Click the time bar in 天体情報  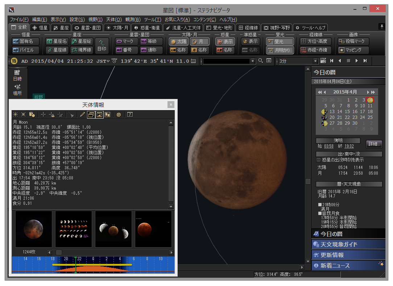click(x=93, y=265)
